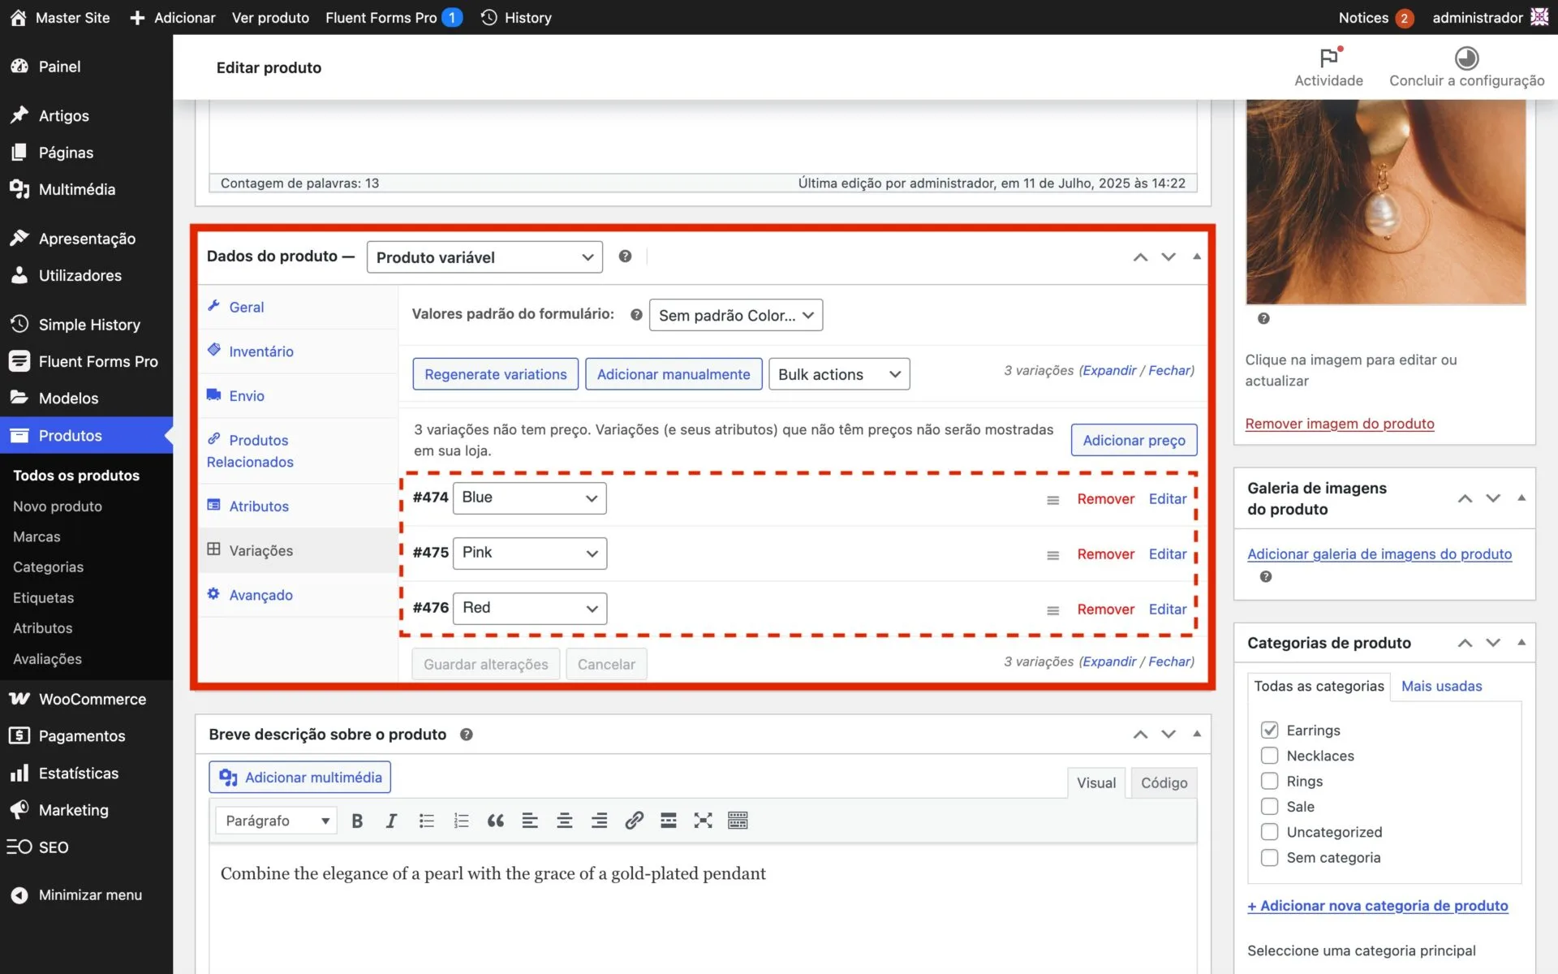1558x974 pixels.
Task: Switch editor to the Código tab
Action: click(1163, 782)
